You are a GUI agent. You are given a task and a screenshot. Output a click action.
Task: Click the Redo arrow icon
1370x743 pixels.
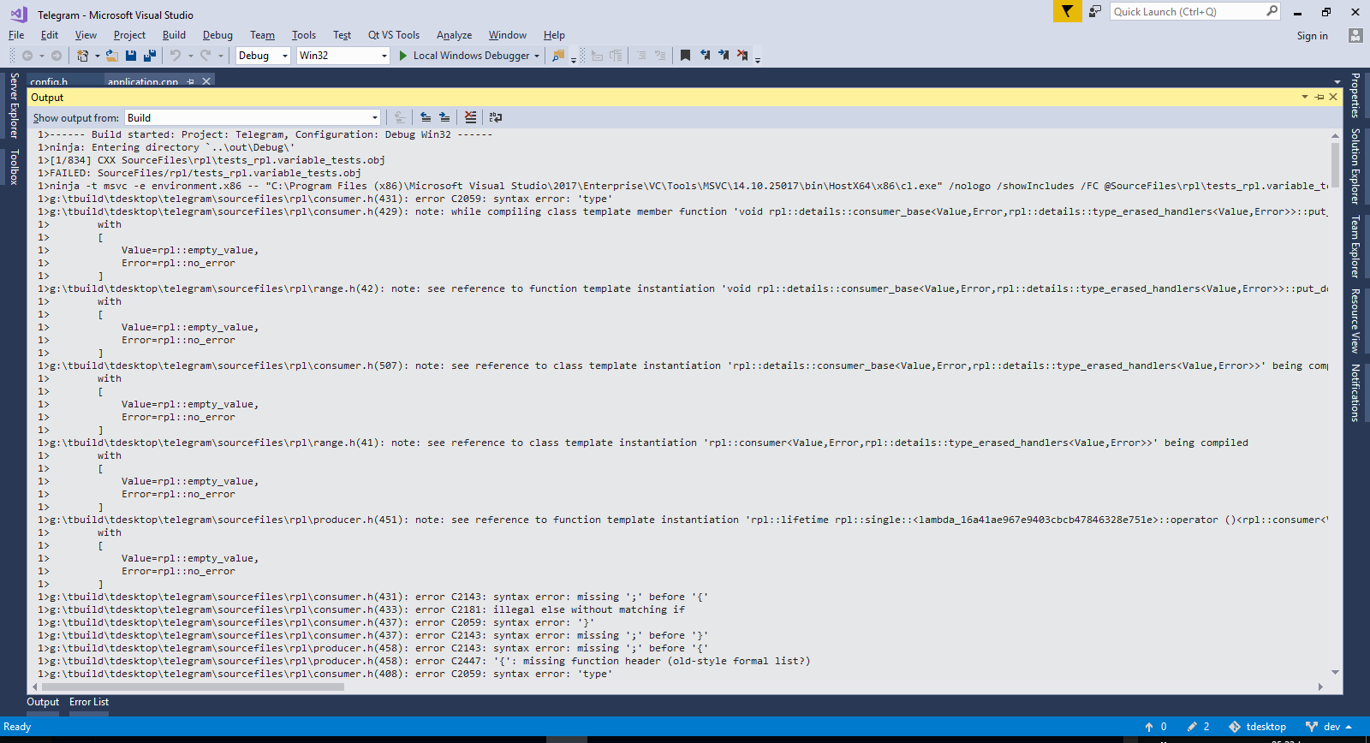205,56
